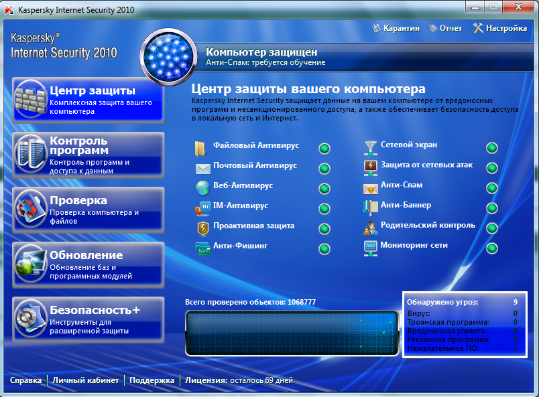Click the Анти-Спам envelope icon
This screenshot has height=397, width=539.
click(371, 189)
